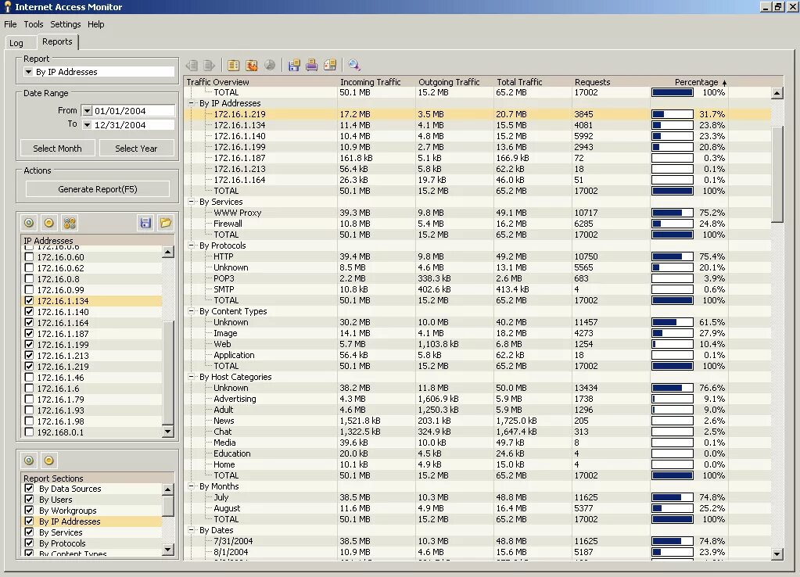Image resolution: width=800 pixels, height=577 pixels.
Task: Click the magnifier search icon in report toolbar
Action: 354,65
